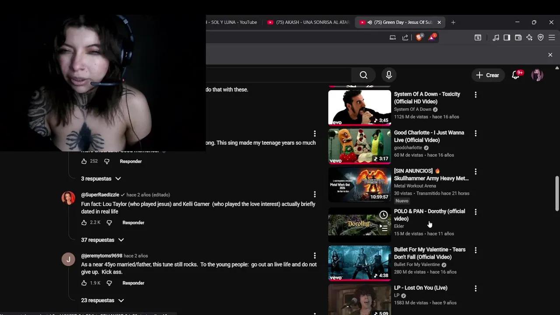This screenshot has height=315, width=560.
Task: Close the Green Day tab
Action: click(439, 22)
